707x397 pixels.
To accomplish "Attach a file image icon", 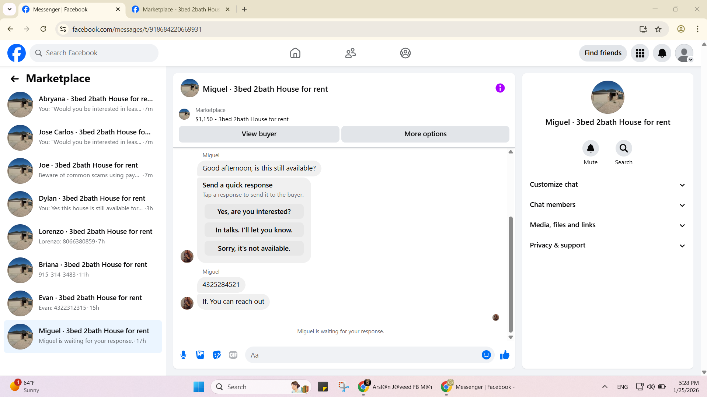I will tap(200, 355).
